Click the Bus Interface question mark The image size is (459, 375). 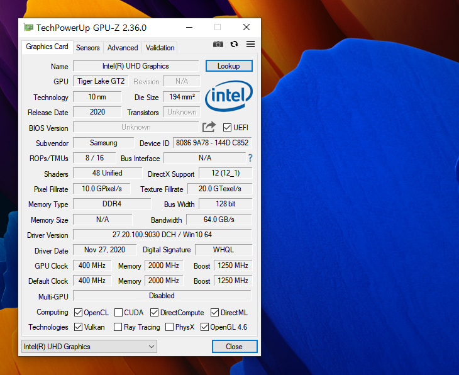(x=250, y=158)
